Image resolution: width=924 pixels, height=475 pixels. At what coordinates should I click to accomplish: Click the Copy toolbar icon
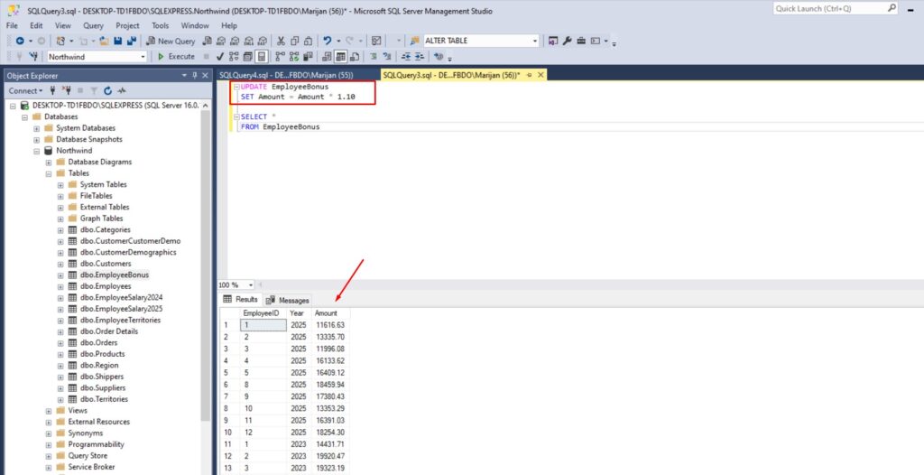tap(295, 41)
